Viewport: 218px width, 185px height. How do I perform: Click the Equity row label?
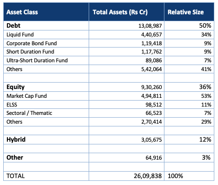click(x=16, y=87)
